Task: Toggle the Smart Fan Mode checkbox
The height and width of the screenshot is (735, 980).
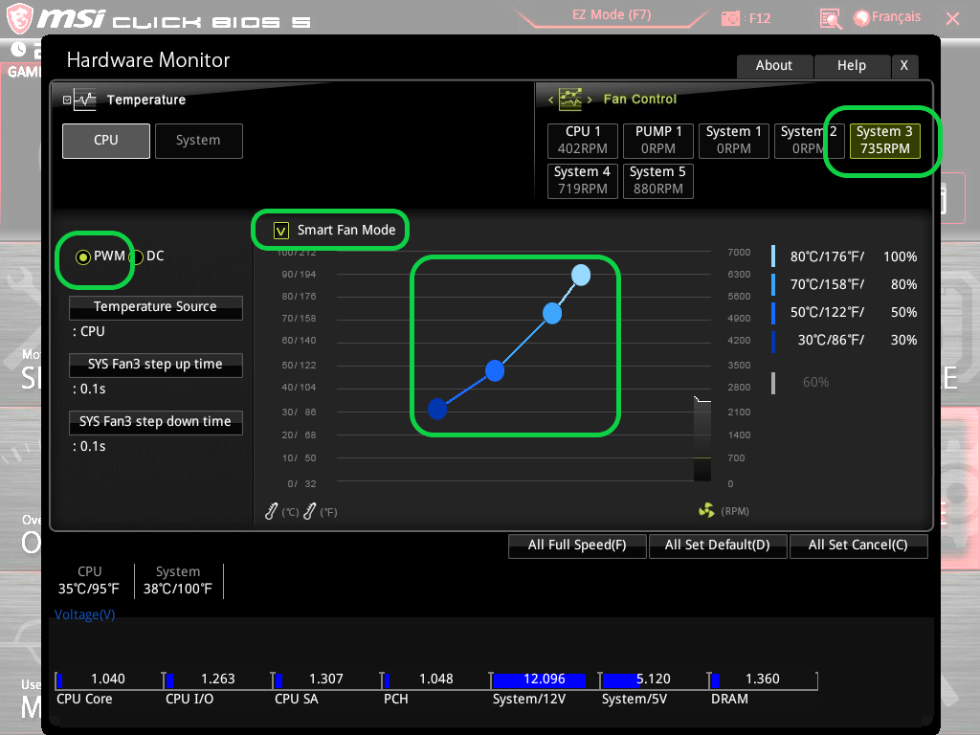Action: (x=281, y=231)
